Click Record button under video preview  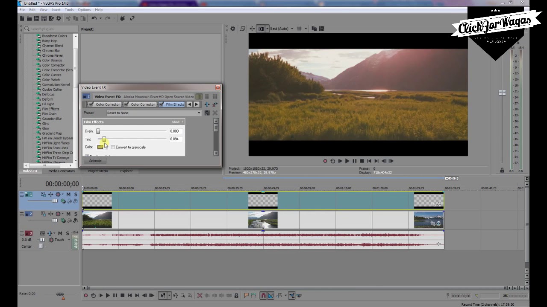coord(325,161)
